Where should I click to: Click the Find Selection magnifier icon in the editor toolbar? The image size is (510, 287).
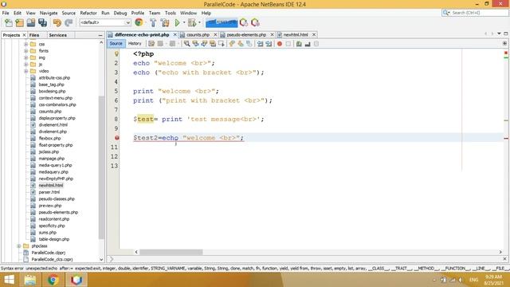point(187,44)
